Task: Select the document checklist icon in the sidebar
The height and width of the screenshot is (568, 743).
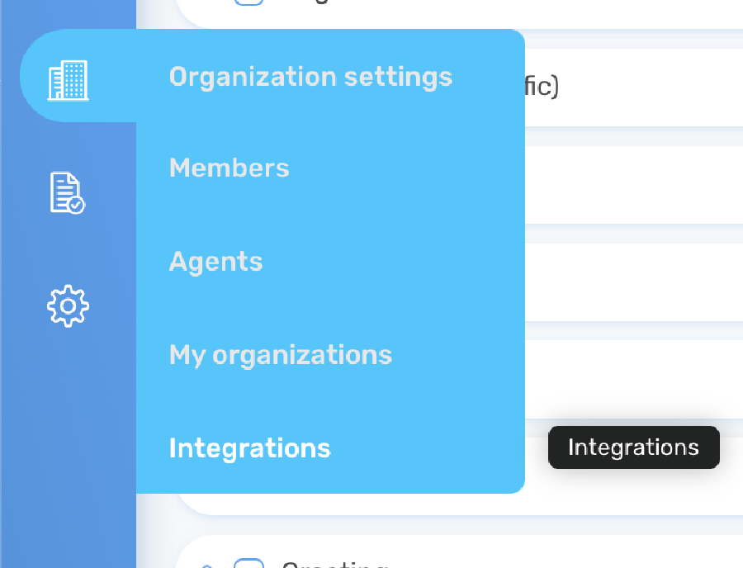Action: (x=68, y=192)
